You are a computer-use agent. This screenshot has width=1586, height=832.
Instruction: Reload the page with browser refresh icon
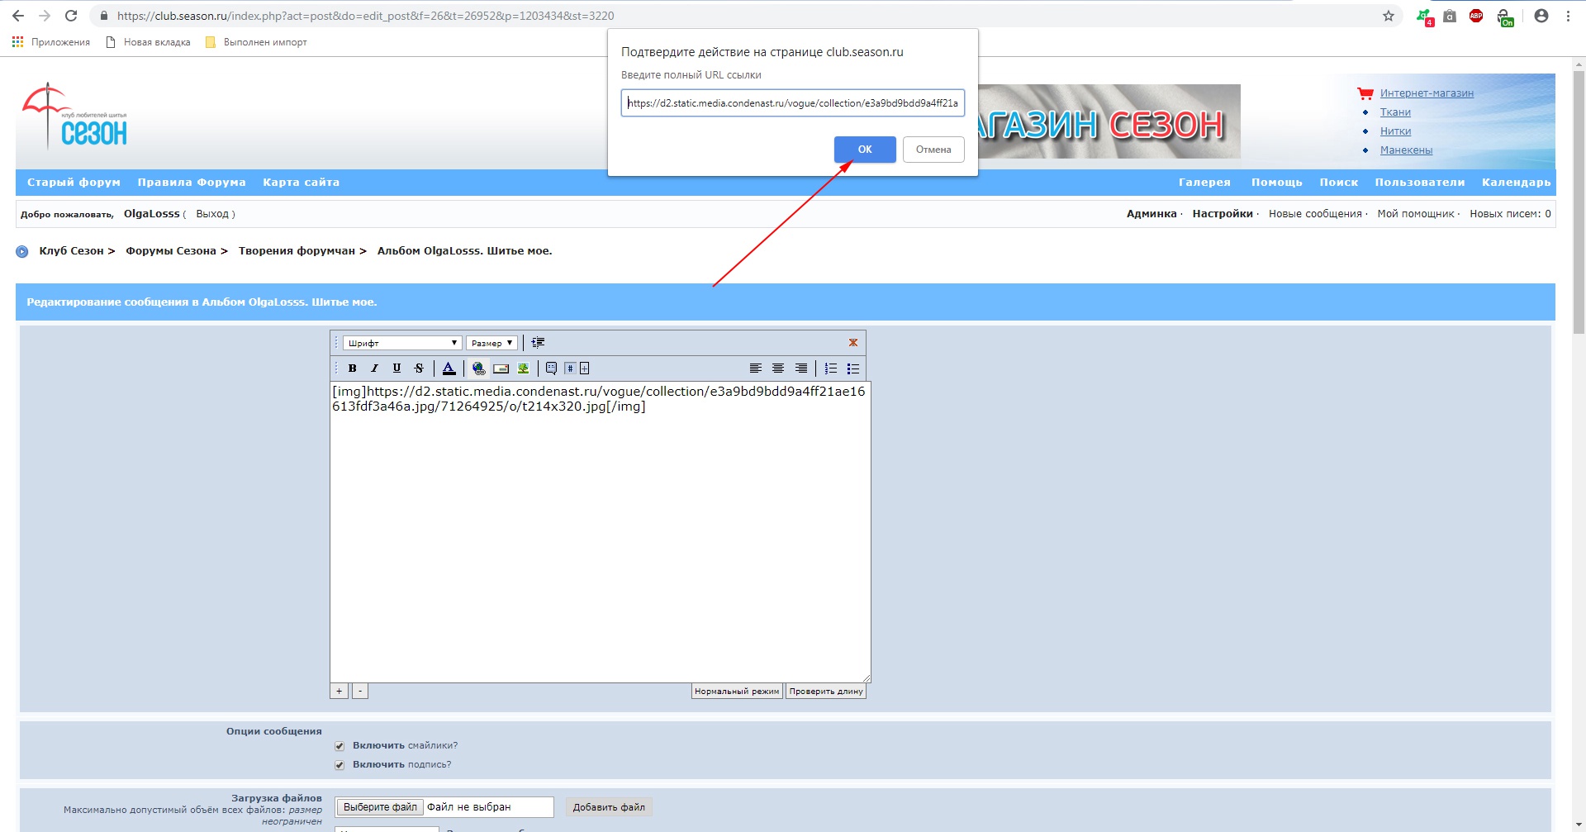71,16
